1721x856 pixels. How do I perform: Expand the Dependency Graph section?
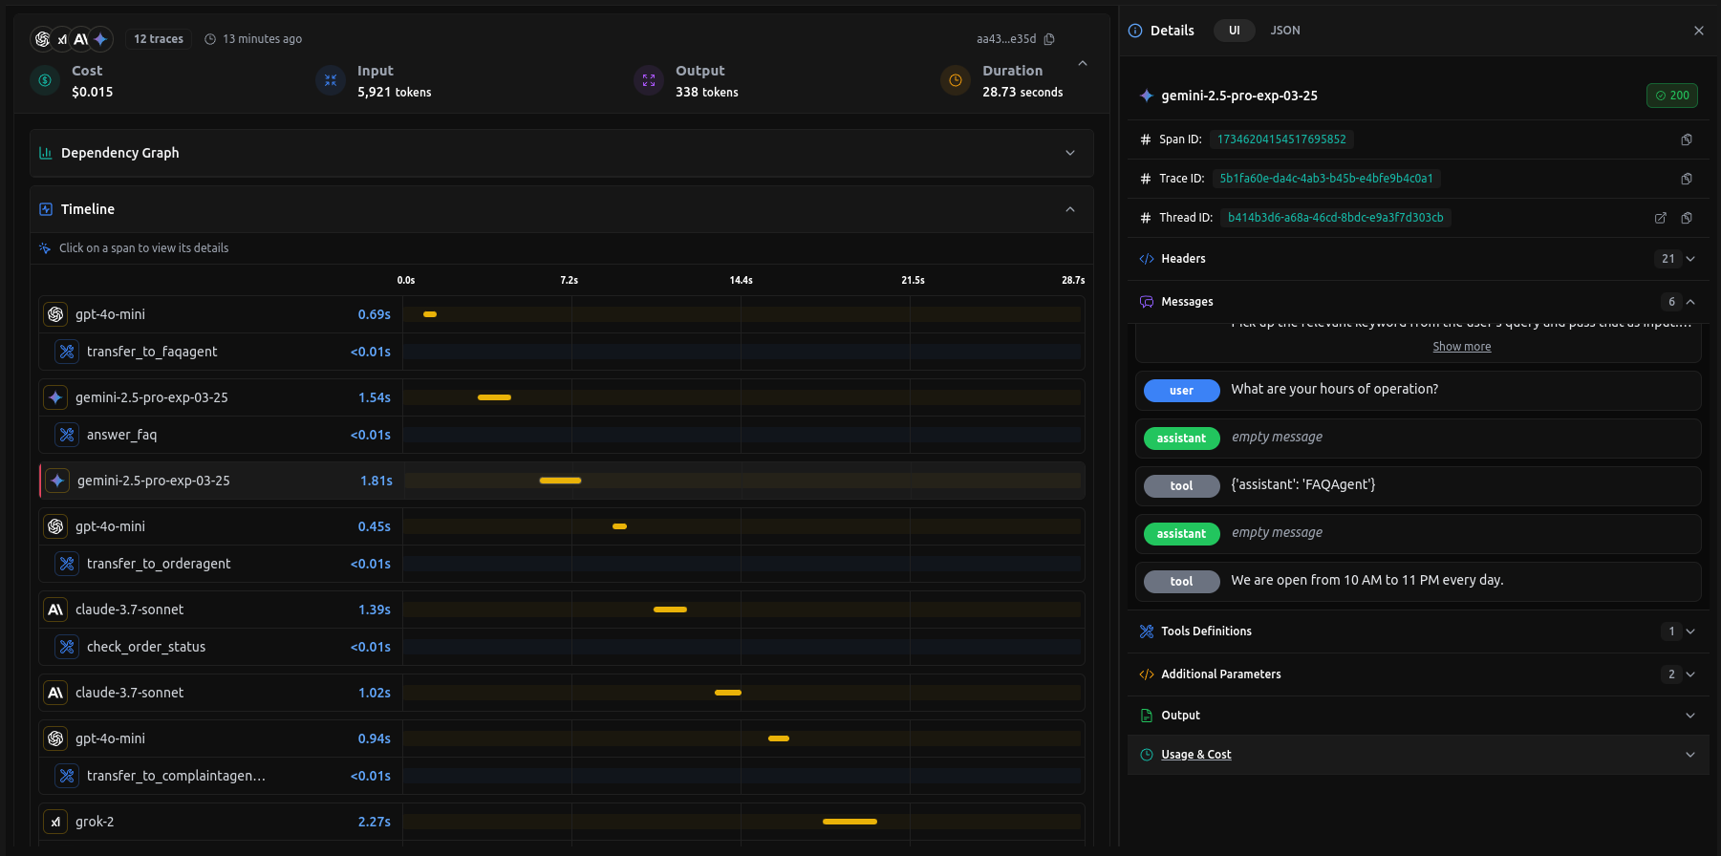click(1070, 153)
